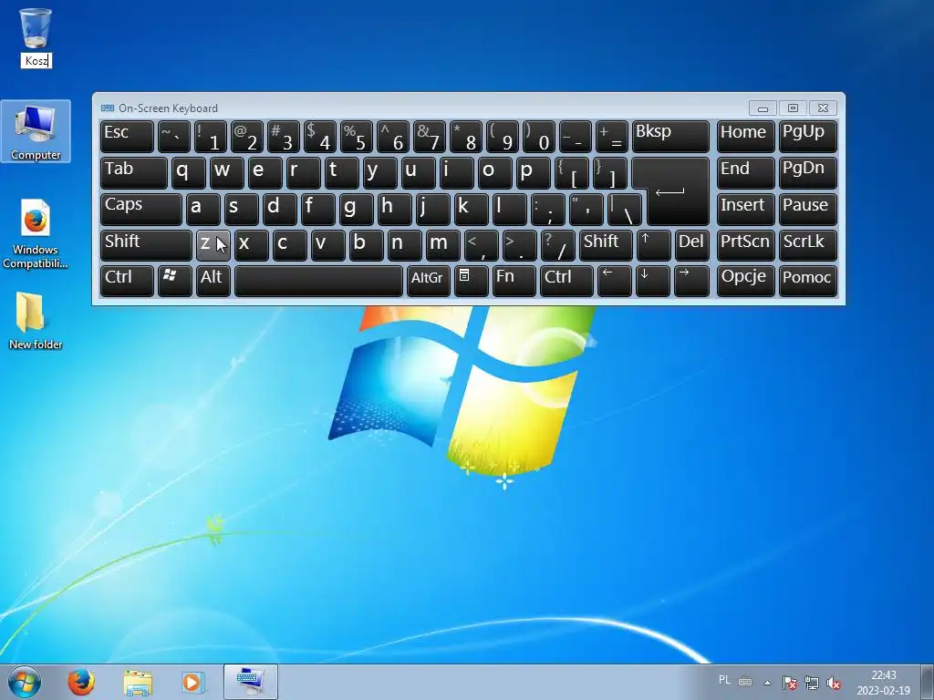The height and width of the screenshot is (700, 934).
Task: Click the right arrow key
Action: coord(691,281)
